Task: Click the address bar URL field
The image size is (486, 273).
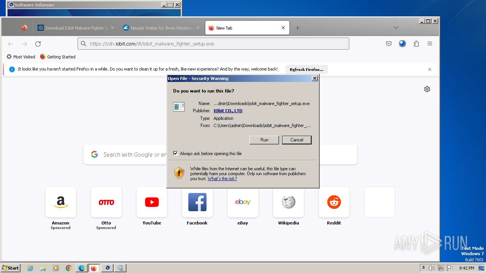Action: [x=213, y=44]
